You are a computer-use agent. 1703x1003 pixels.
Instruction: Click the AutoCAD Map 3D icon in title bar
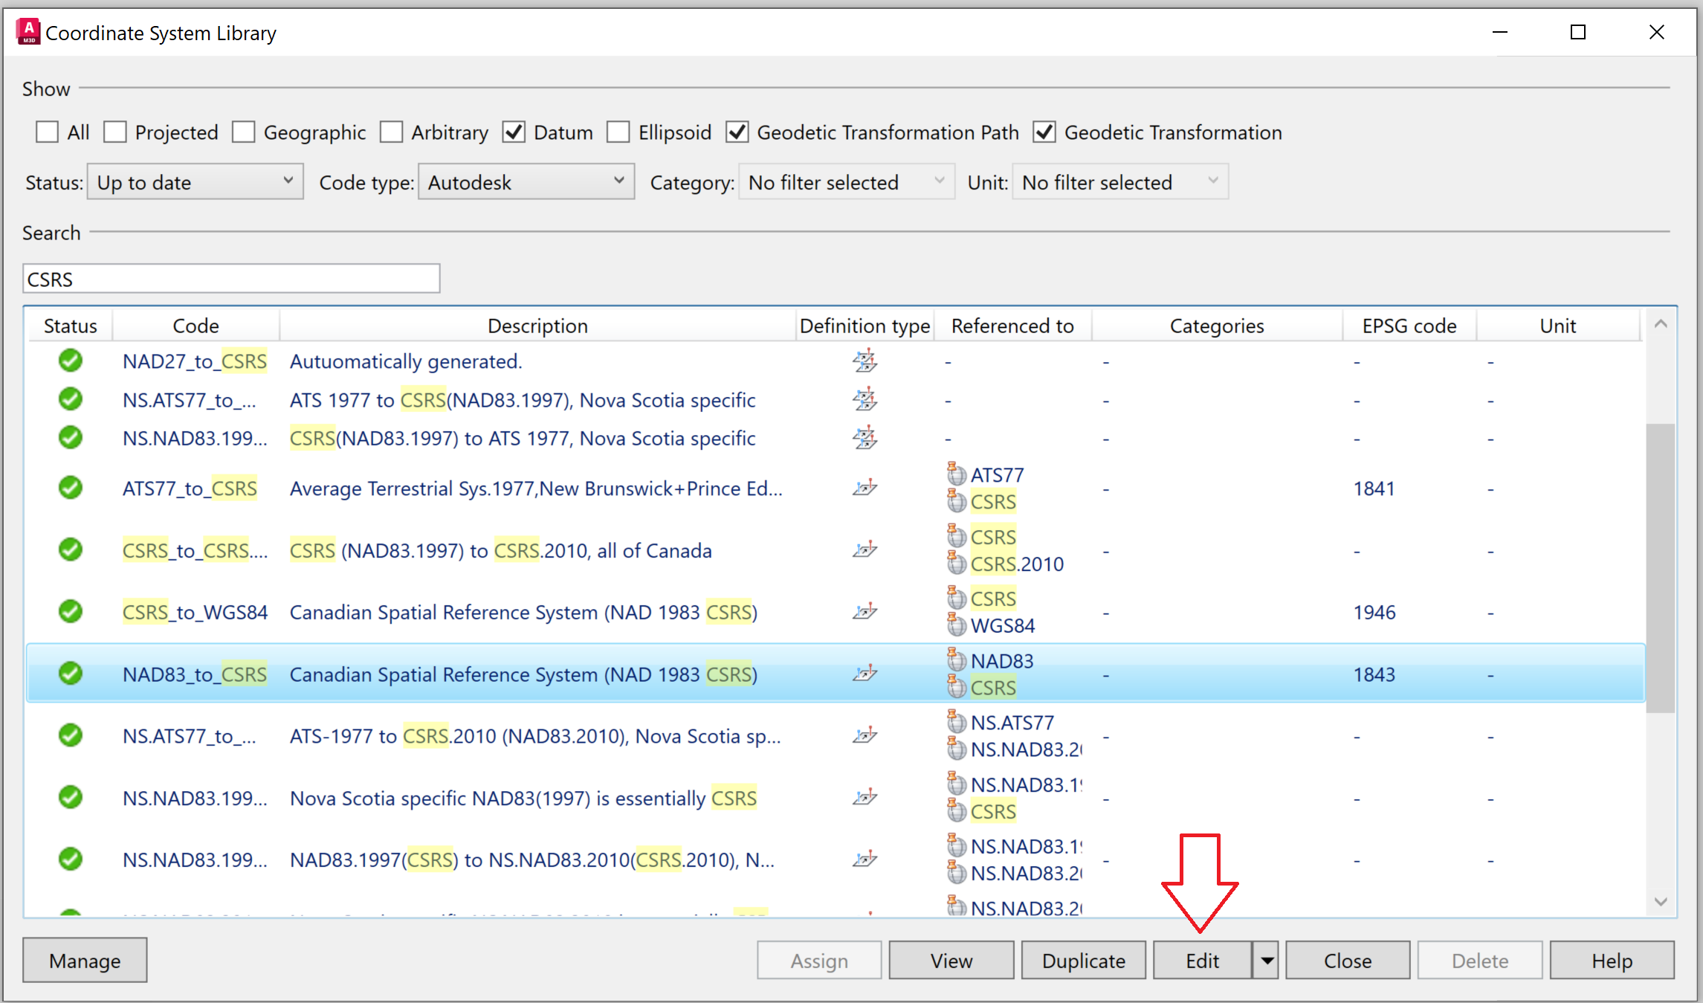pyautogui.click(x=28, y=31)
